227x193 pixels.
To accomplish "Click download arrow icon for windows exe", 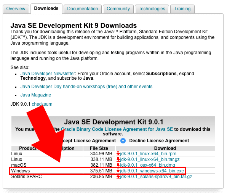I will pos(118,171).
